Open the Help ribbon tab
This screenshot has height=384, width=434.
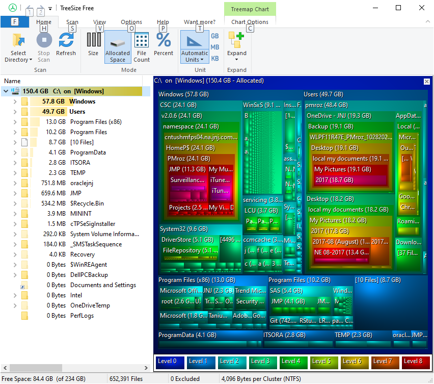pyautogui.click(x=163, y=22)
